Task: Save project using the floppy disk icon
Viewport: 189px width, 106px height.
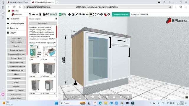Action: [48, 14]
